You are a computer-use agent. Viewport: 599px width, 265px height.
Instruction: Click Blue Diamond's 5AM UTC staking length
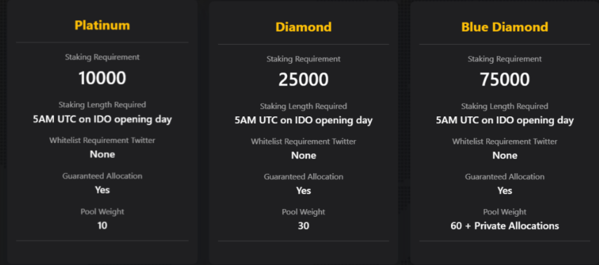coord(504,121)
